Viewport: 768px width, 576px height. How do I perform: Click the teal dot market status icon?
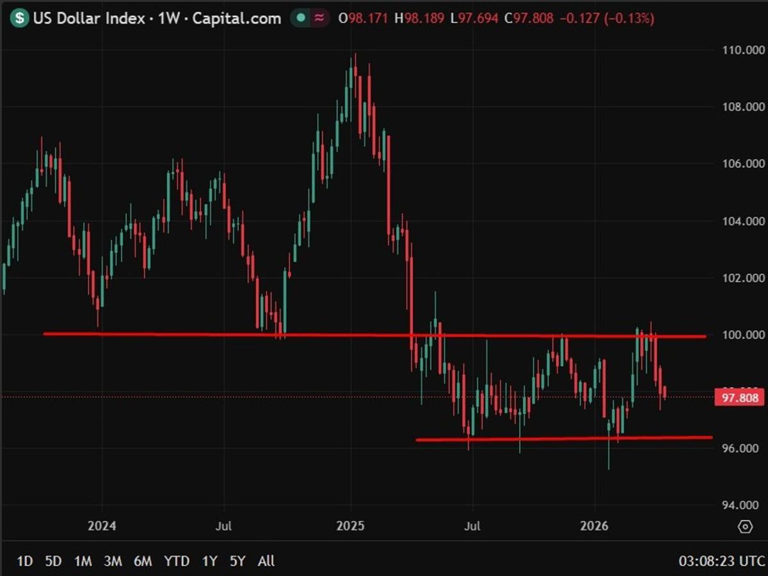pos(300,19)
